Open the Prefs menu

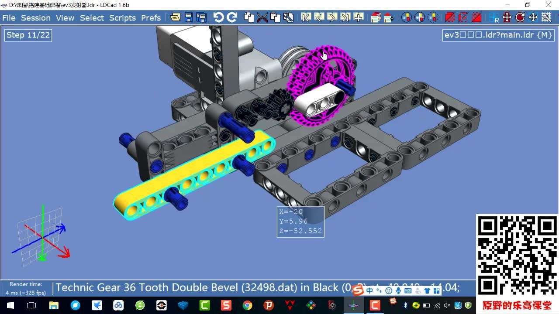[x=151, y=18]
